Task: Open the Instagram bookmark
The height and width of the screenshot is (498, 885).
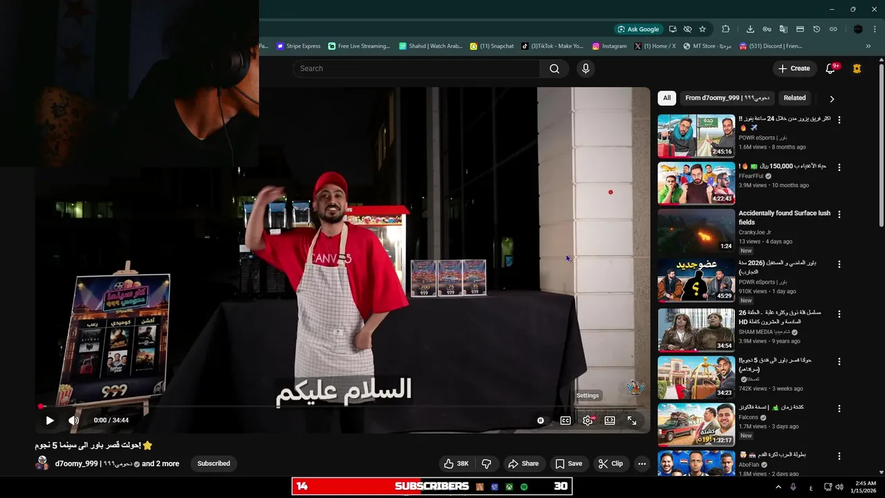Action: (609, 46)
